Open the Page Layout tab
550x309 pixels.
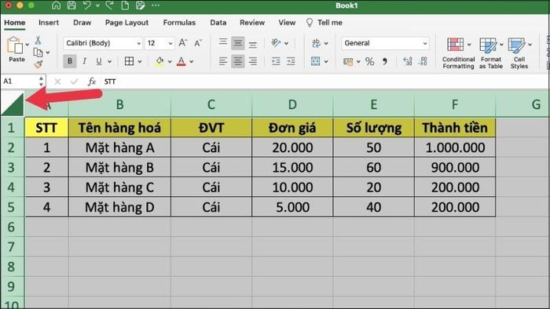click(x=126, y=23)
